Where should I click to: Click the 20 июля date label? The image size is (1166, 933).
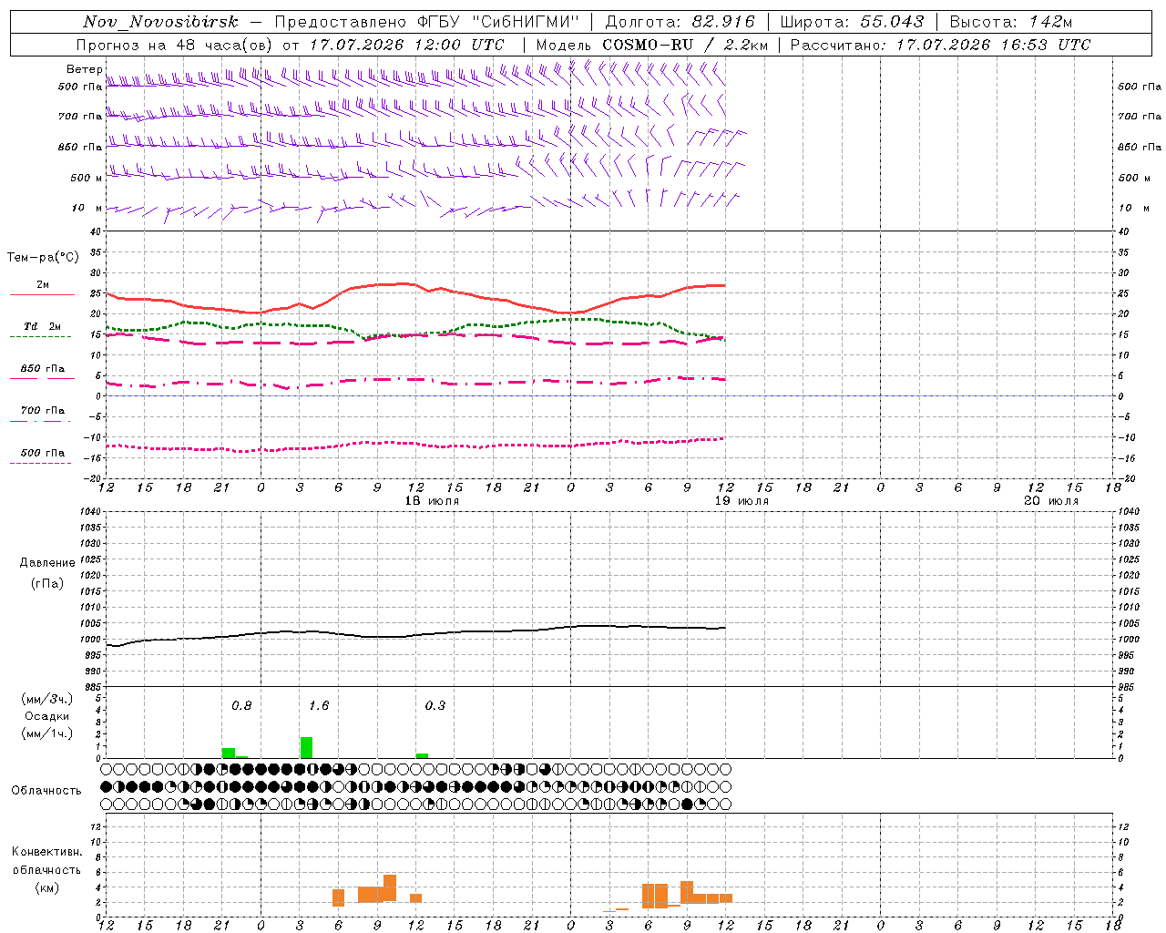(1051, 501)
